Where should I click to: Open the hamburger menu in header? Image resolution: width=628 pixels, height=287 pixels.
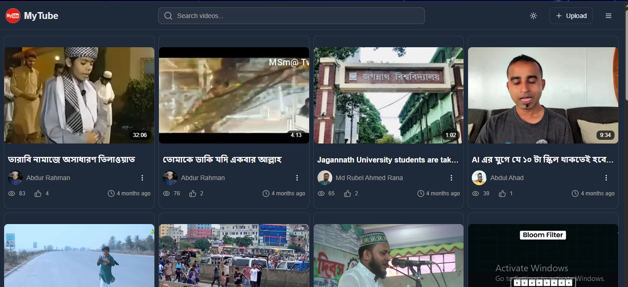[609, 16]
